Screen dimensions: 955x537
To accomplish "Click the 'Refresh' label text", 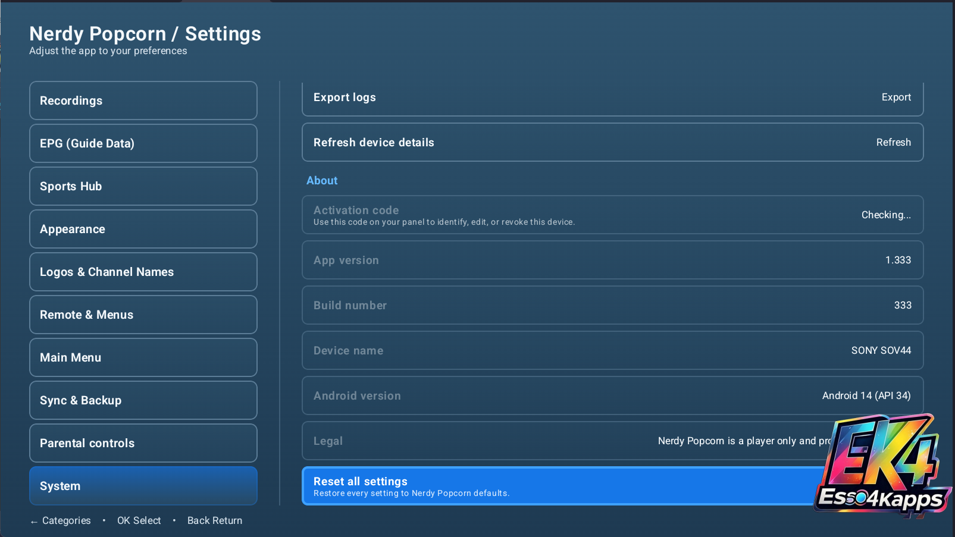I will (893, 142).
